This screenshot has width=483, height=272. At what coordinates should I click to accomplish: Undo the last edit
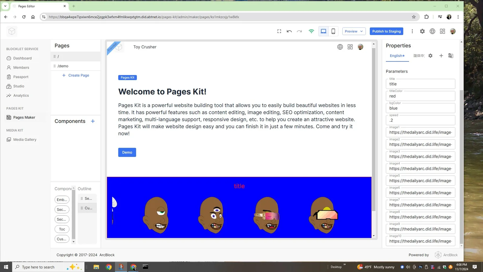289,31
